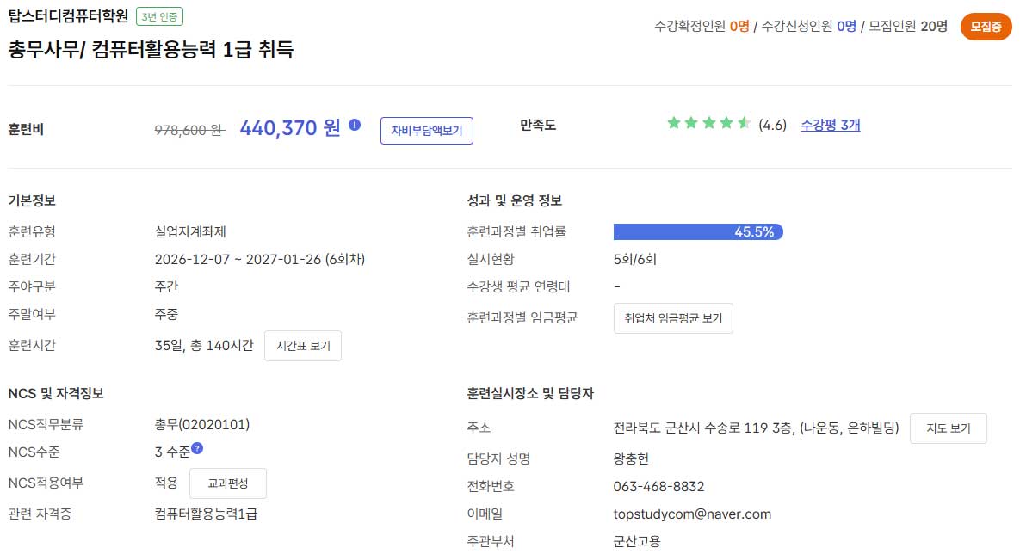Click the NCS classification 총무(02020101)
This screenshot has width=1020, height=560.
click(201, 425)
